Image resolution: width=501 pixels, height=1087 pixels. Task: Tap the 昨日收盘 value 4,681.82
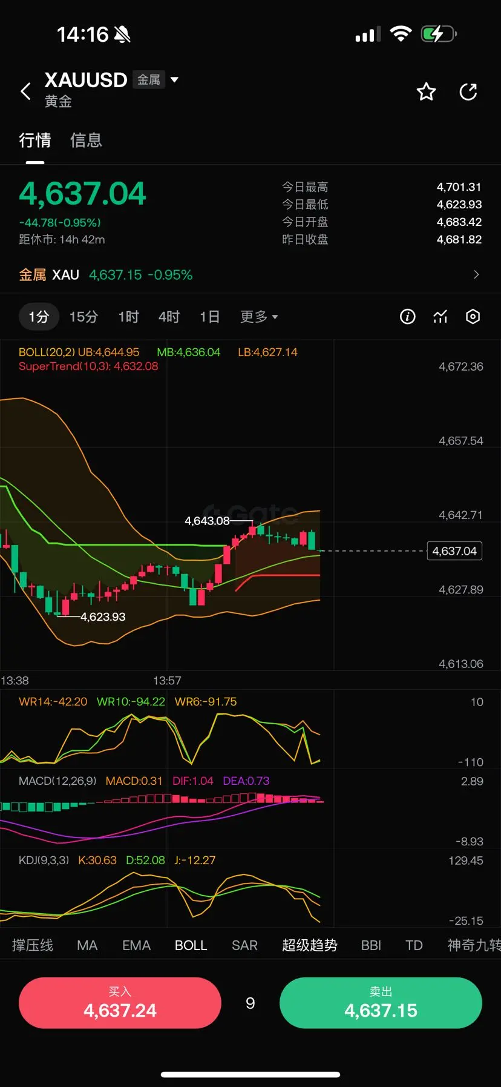pos(459,240)
